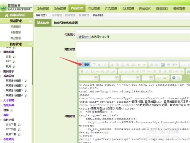
Task: Click the 访问网站首页 button
Action: pyautogui.click(x=16, y=15)
